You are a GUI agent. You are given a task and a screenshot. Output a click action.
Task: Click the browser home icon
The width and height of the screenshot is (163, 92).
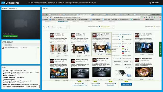[x=50, y=17]
